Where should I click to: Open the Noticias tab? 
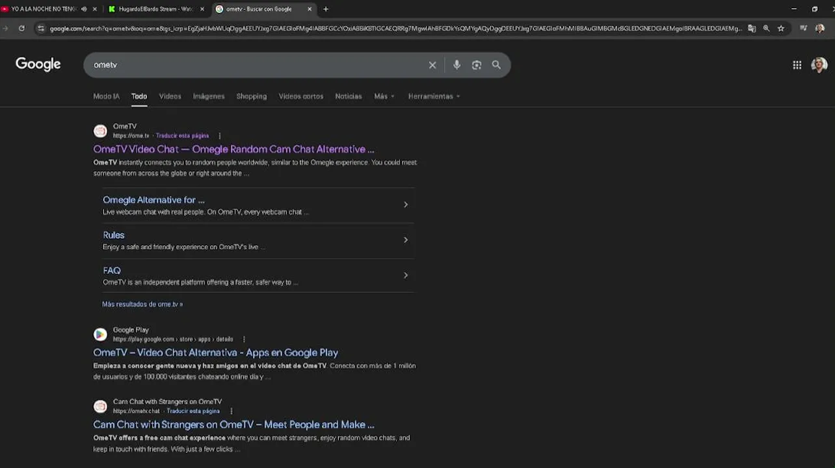pos(349,96)
